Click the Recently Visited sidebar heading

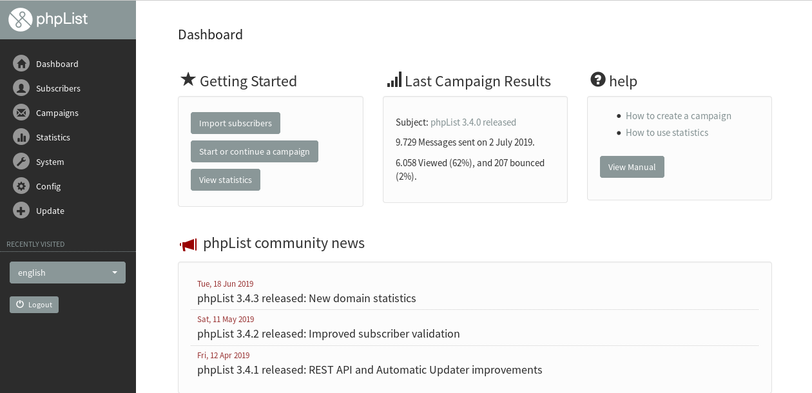click(35, 244)
